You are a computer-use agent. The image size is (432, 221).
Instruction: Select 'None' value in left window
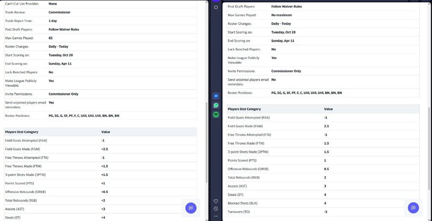coord(53,4)
